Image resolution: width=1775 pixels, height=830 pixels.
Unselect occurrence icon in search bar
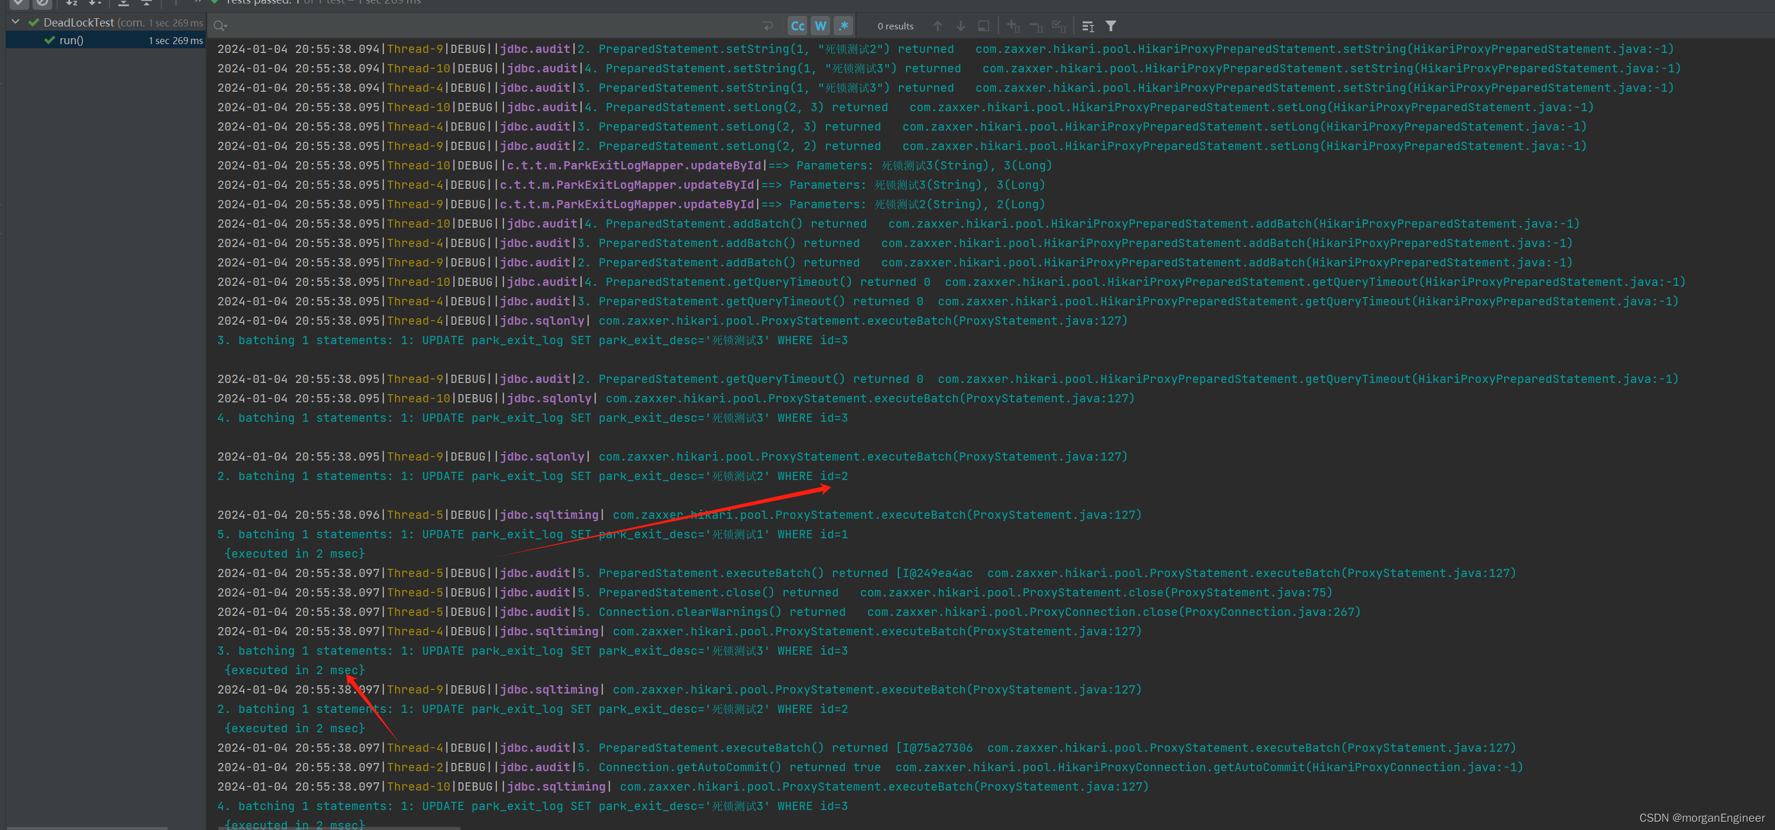(1036, 26)
